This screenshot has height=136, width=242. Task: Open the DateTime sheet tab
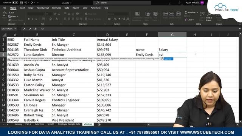tap(39, 124)
